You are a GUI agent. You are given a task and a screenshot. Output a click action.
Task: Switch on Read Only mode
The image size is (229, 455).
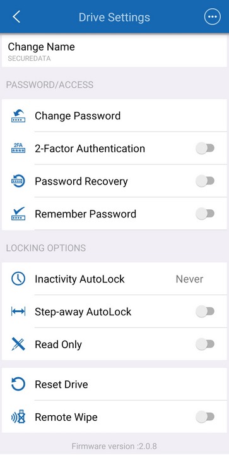coord(205,344)
